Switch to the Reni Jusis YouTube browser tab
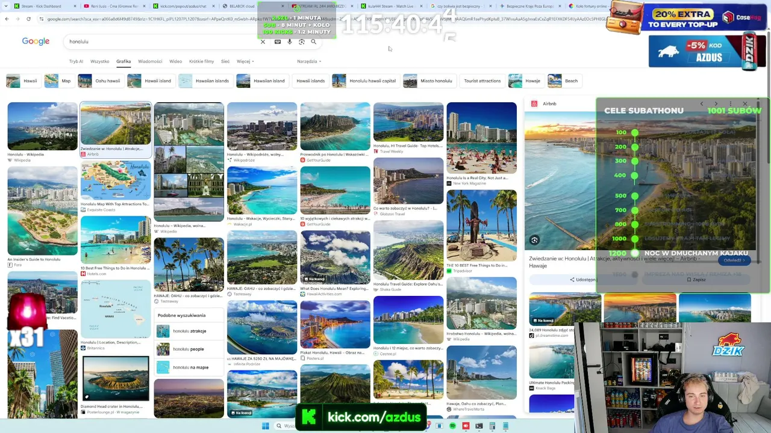771x433 pixels. pyautogui.click(x=114, y=6)
